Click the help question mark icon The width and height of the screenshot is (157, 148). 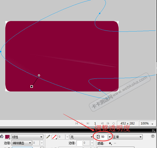153,136
